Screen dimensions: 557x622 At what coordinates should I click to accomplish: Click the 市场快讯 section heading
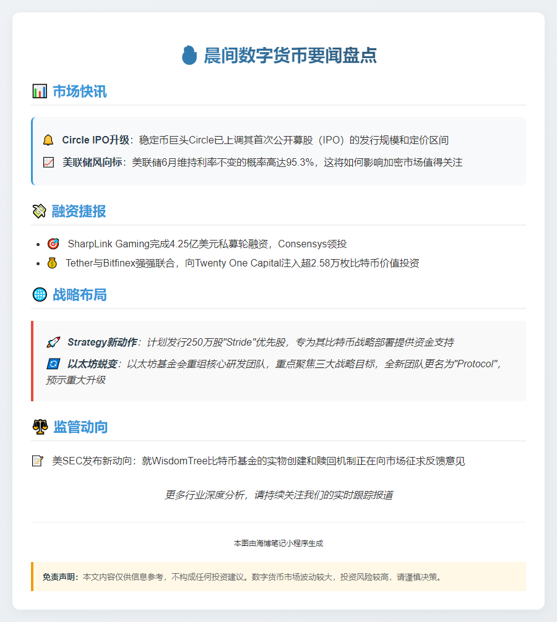coord(80,92)
